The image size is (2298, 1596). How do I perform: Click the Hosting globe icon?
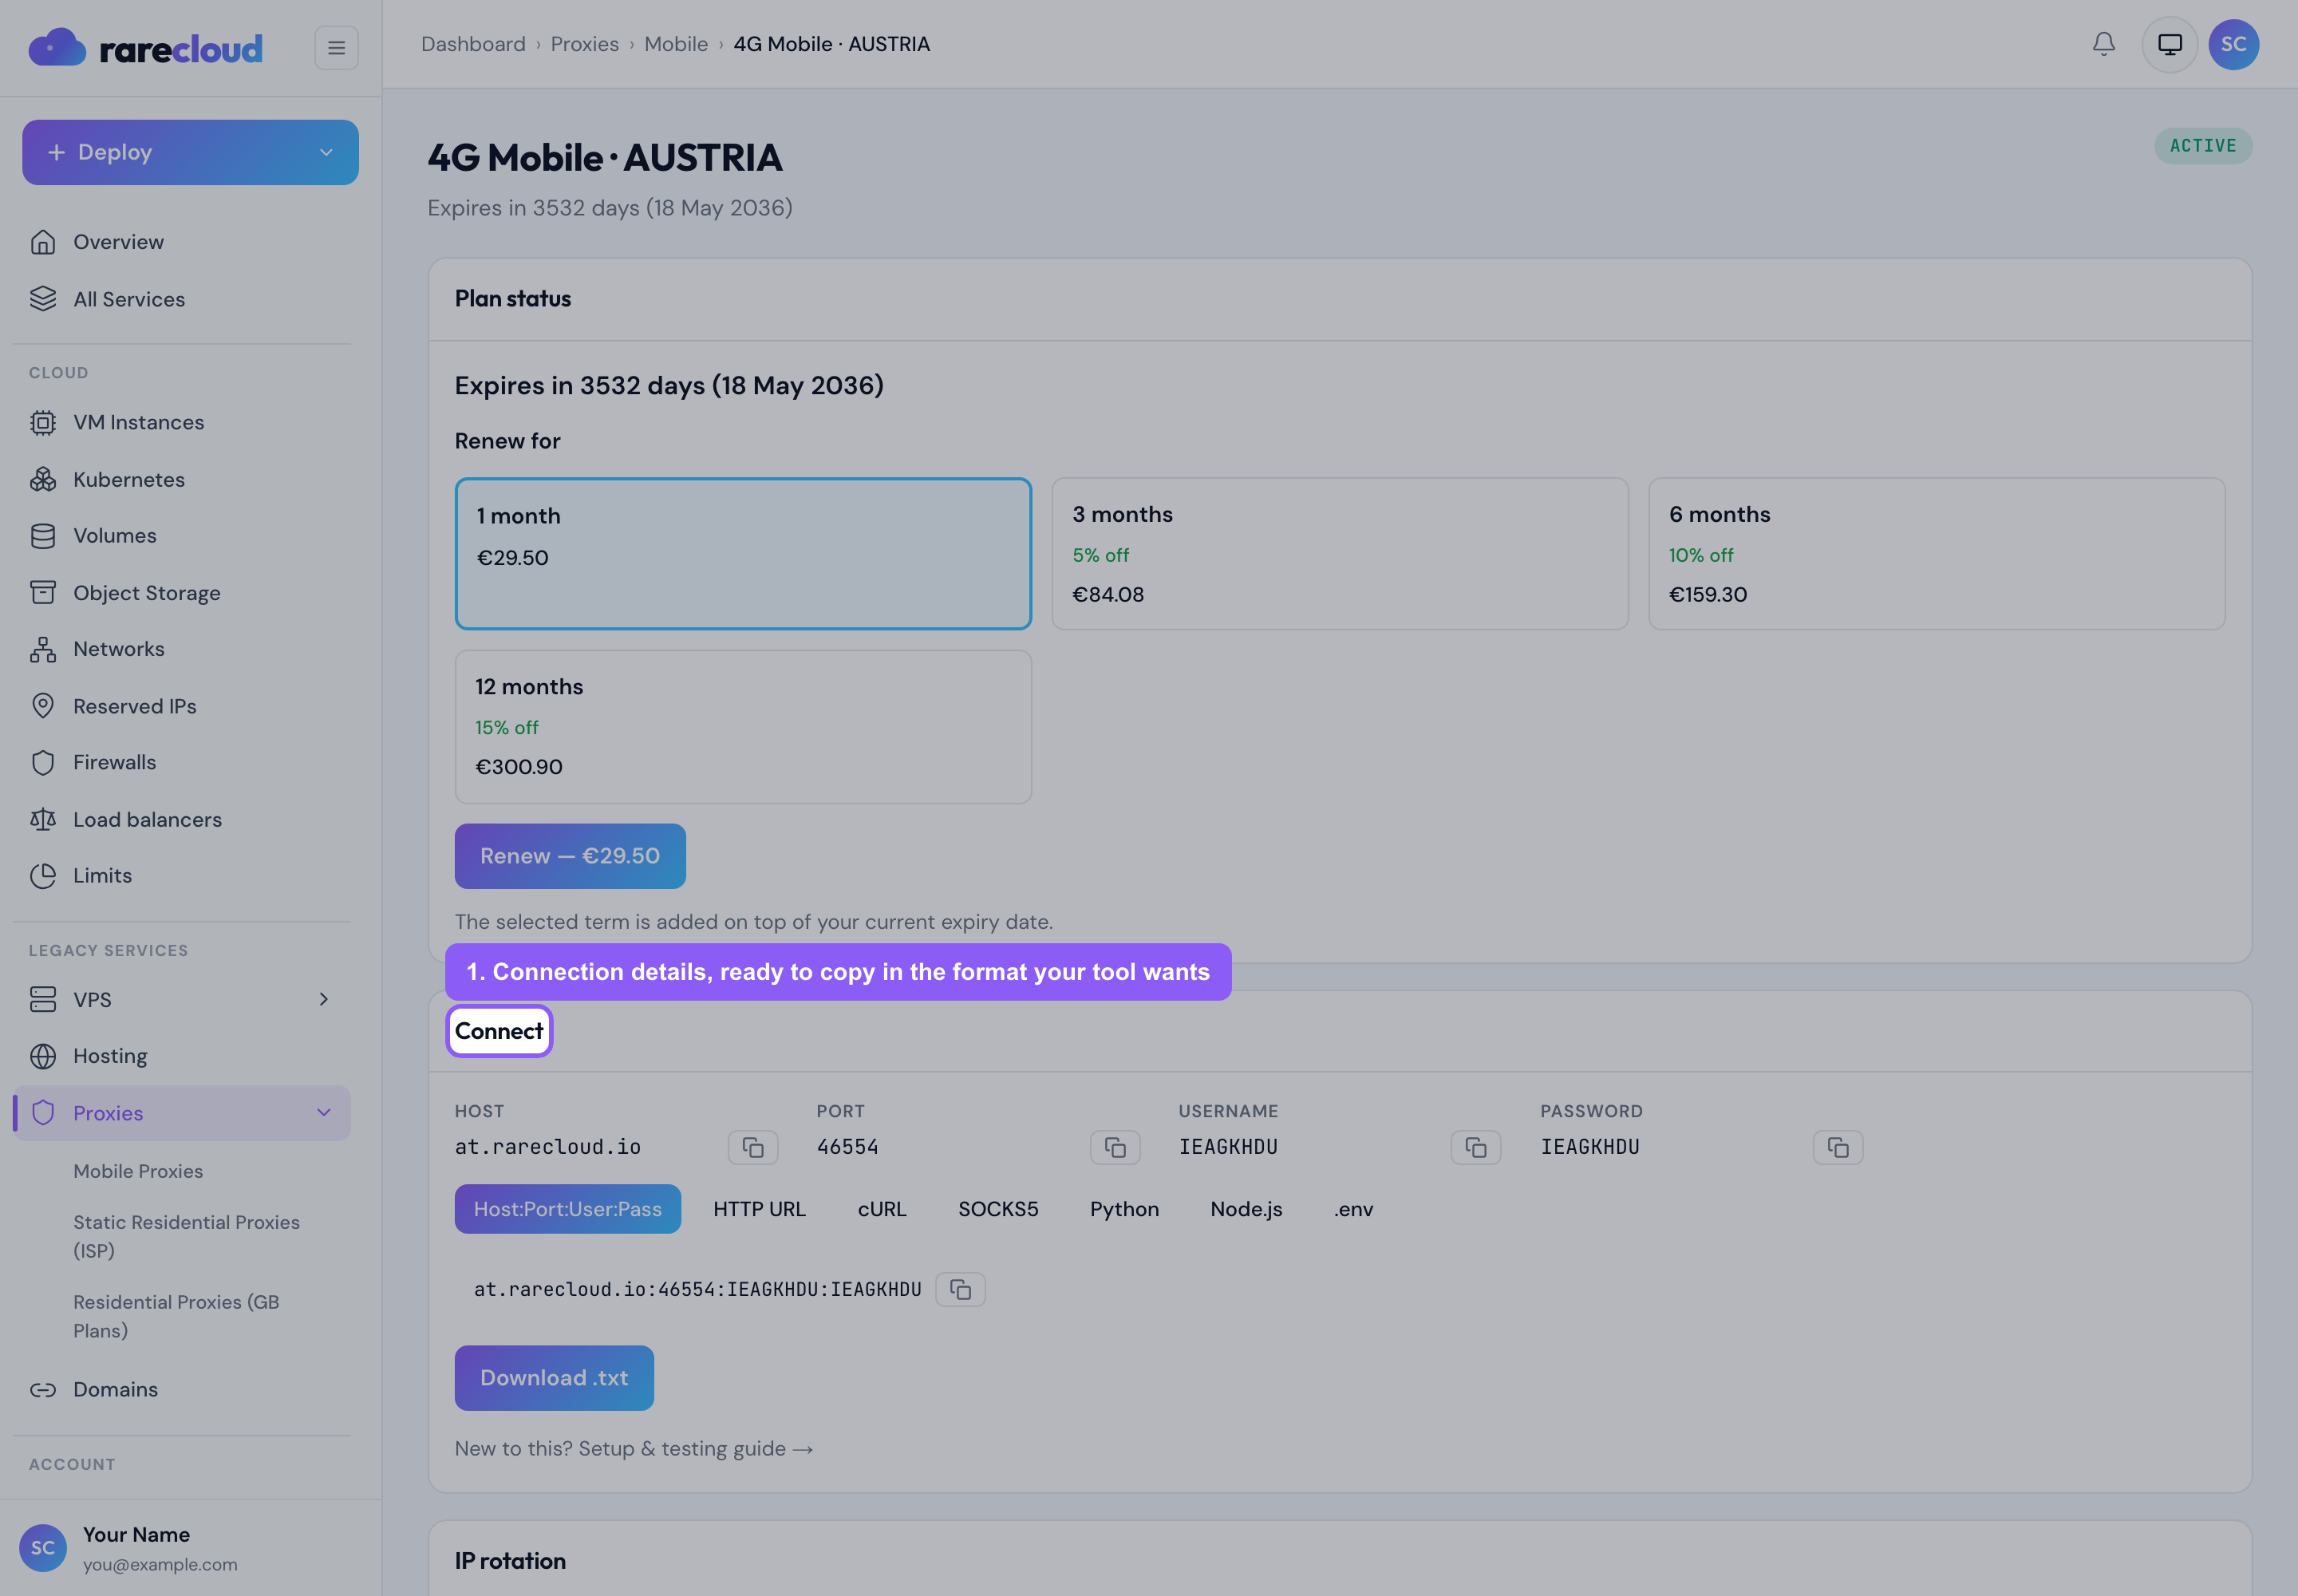(x=43, y=1056)
